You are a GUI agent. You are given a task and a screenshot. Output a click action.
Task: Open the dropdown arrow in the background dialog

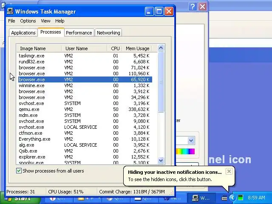[x=191, y=141]
